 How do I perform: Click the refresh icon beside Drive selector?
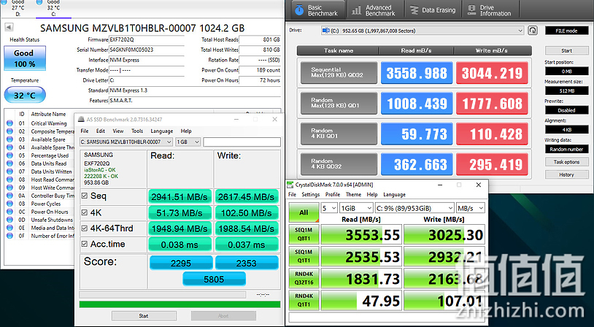point(533,31)
